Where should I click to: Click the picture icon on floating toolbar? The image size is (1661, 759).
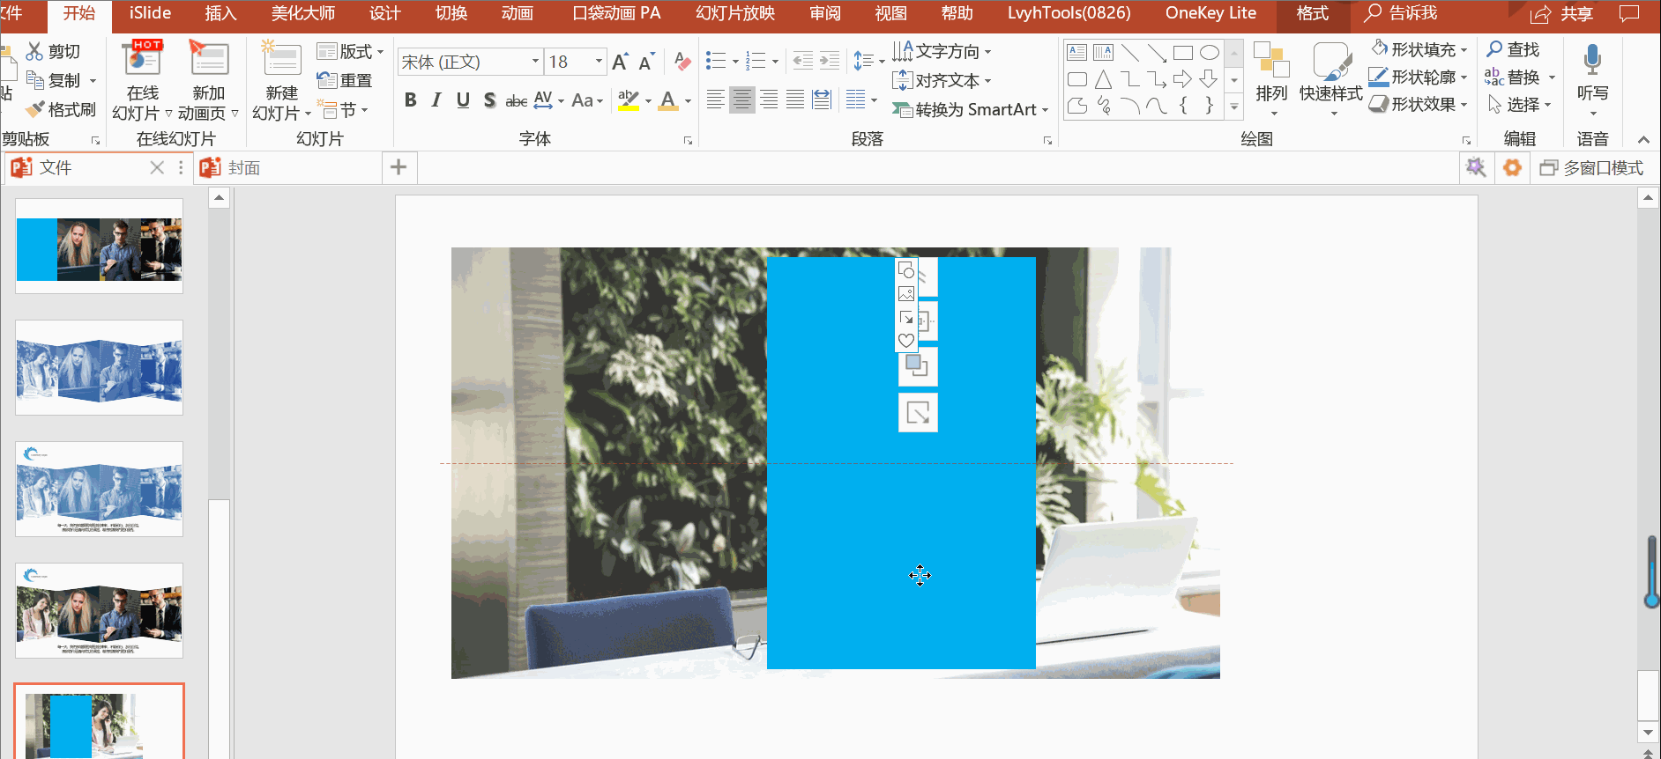(906, 294)
